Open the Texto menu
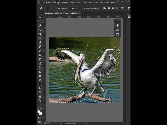167x125 pixels. pyautogui.click(x=79, y=2)
